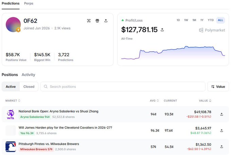Click the WTA logo thumbnail

pos(11,114)
